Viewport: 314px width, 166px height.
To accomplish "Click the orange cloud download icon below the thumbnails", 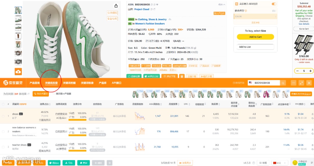I will 18,71.
